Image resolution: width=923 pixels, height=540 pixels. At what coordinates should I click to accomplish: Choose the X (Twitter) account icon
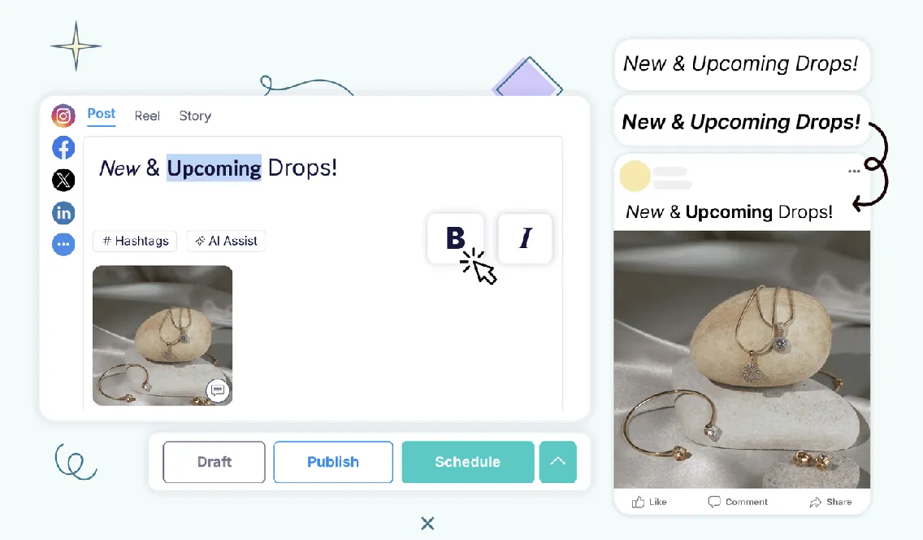(x=63, y=181)
